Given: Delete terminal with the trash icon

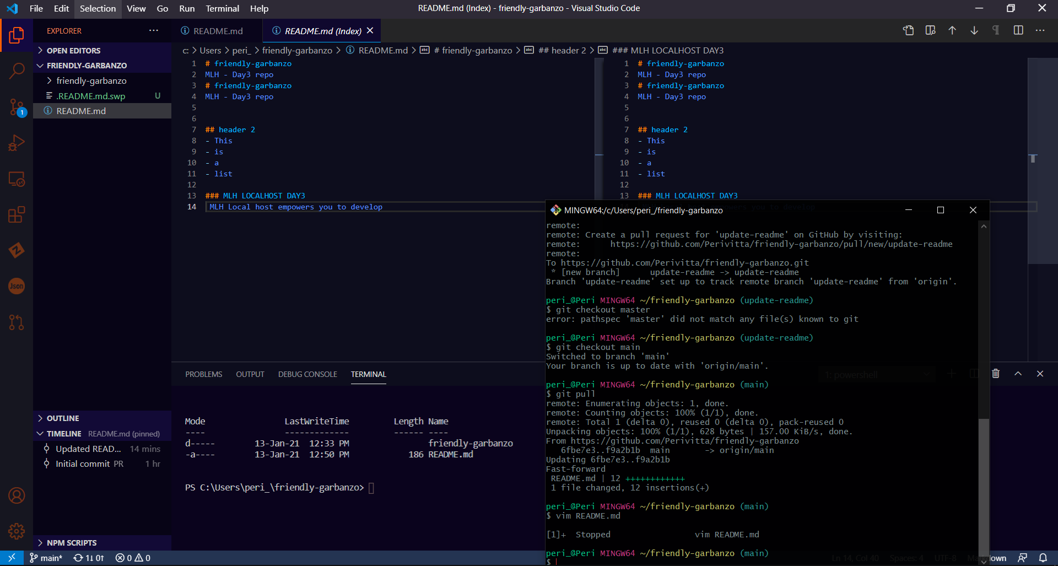Looking at the screenshot, I should pos(996,374).
